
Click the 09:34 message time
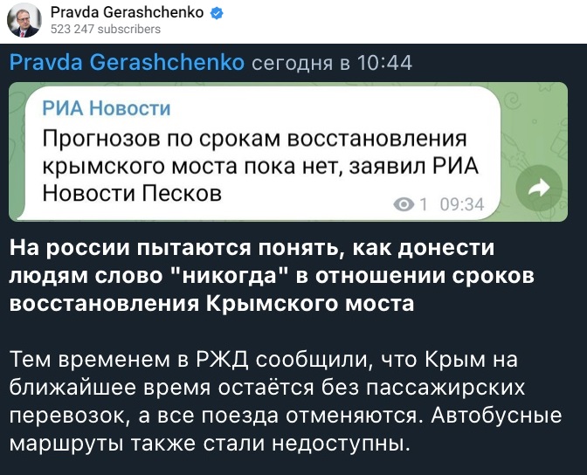pyautogui.click(x=462, y=204)
